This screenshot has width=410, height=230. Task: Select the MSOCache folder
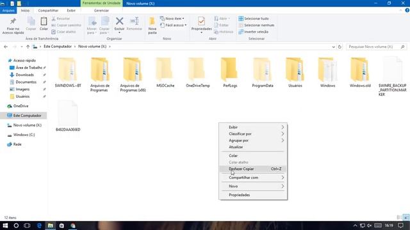tap(165, 72)
